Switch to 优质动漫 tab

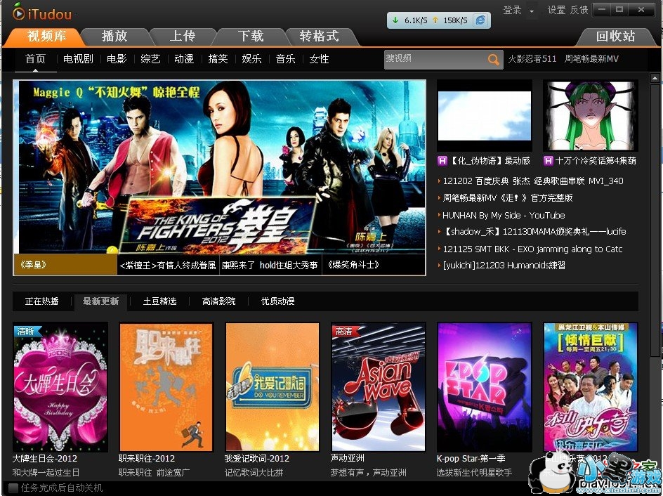point(278,301)
